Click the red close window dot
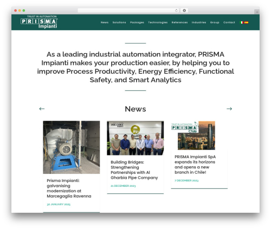Screen dimensions: 271x229 tap(16, 10)
